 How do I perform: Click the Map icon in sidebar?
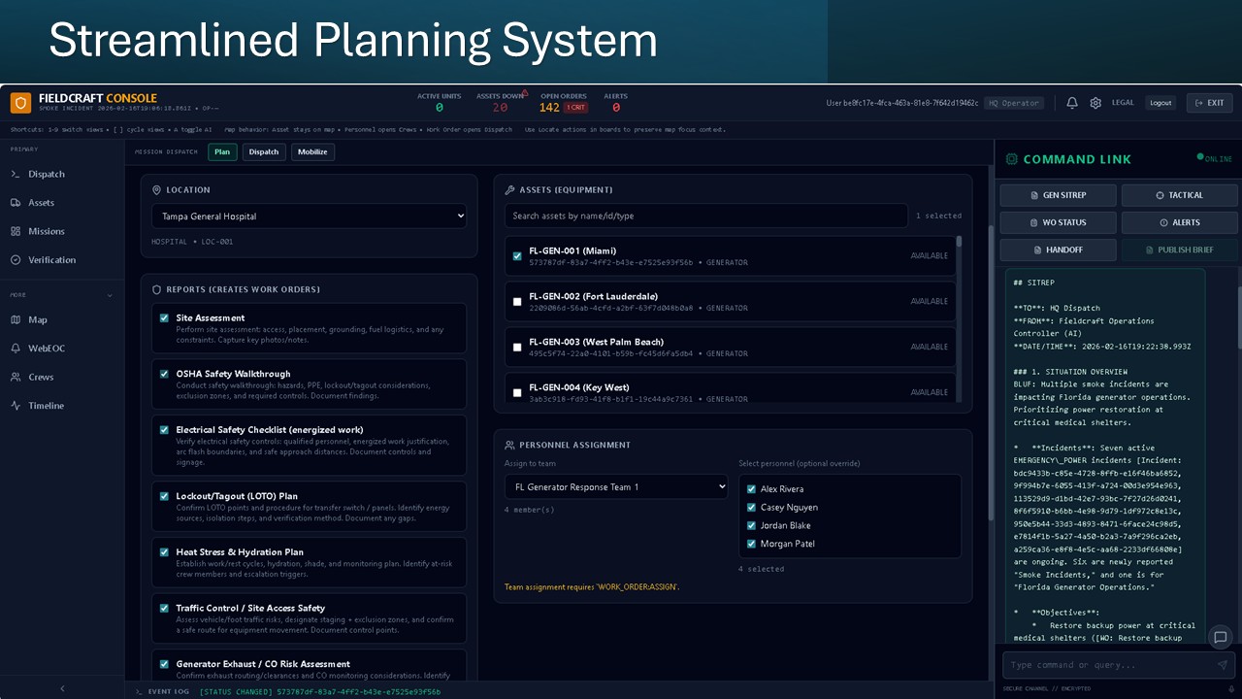tap(16, 319)
